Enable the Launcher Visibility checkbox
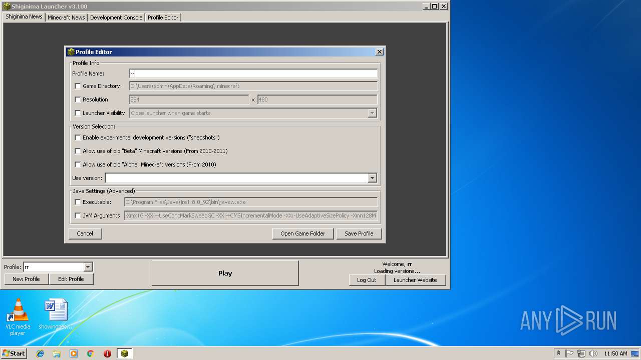This screenshot has width=641, height=360. (78, 113)
